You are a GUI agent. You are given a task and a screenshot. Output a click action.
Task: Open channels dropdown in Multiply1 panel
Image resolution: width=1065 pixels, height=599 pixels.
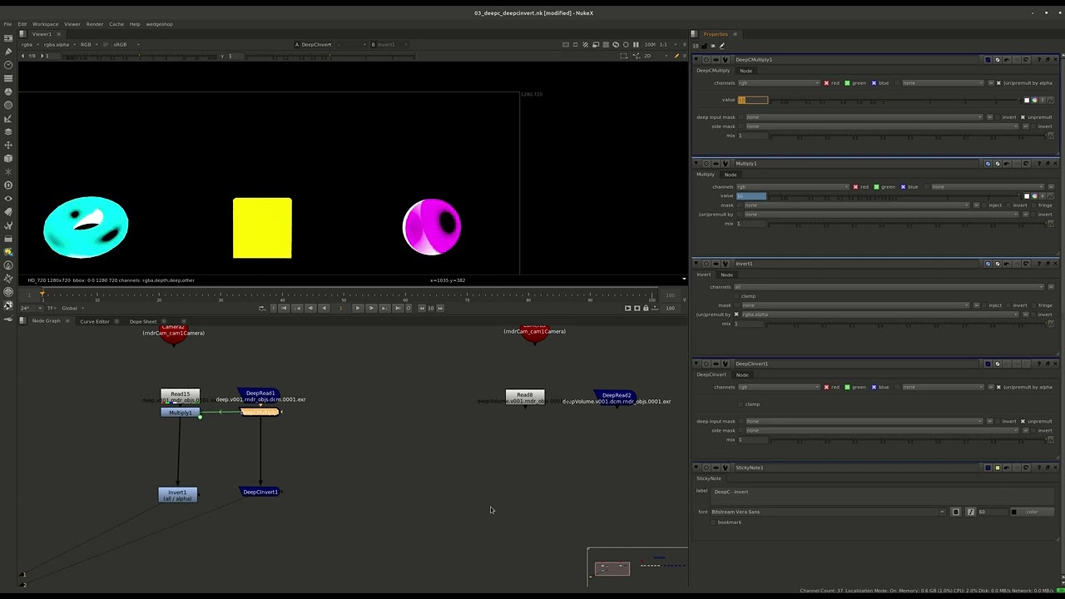click(792, 187)
